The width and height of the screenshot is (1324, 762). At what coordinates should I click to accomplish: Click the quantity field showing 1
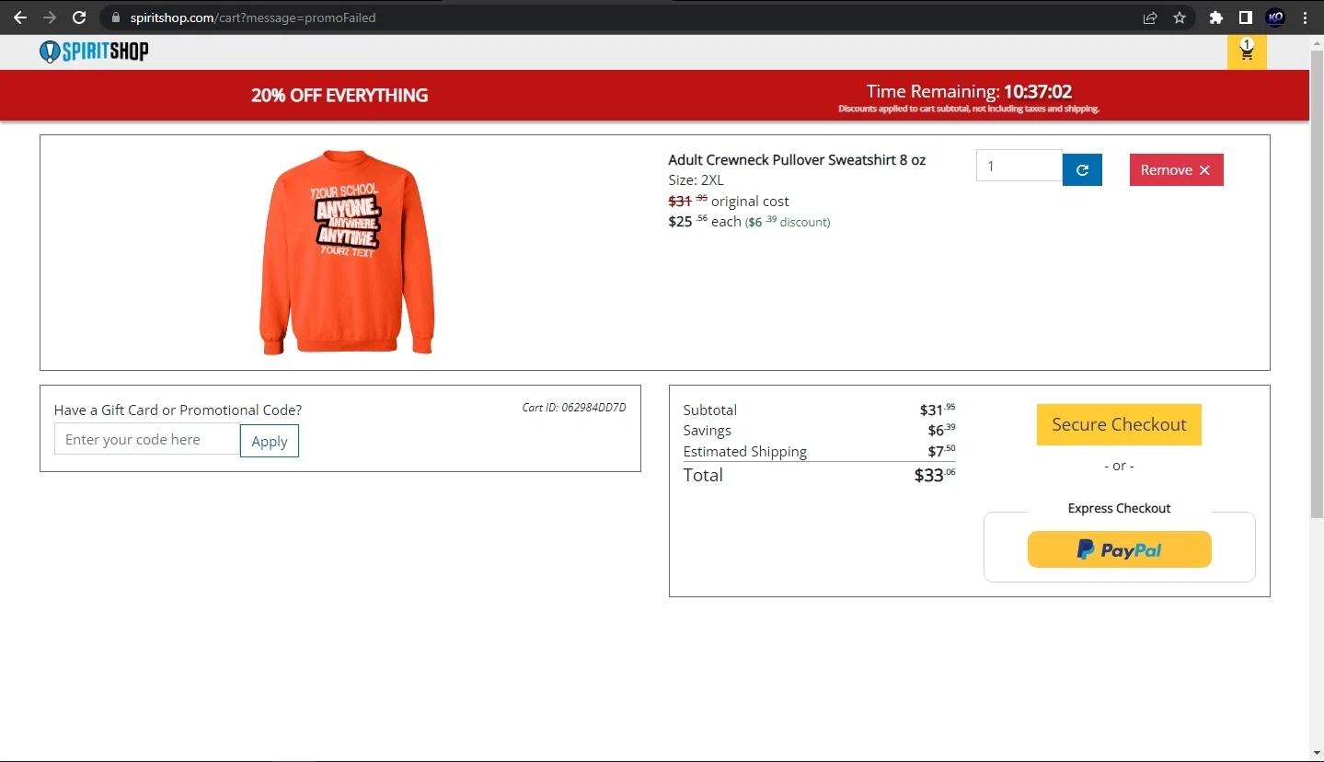point(1019,166)
